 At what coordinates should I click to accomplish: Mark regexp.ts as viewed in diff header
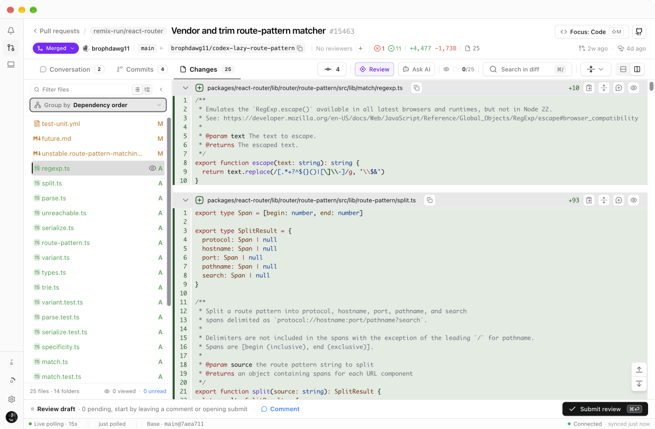[634, 88]
